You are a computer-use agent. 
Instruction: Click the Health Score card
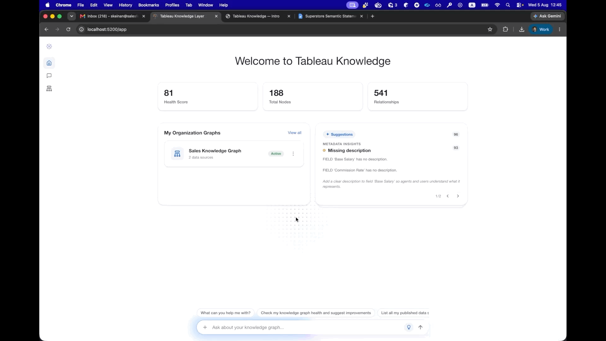208,96
